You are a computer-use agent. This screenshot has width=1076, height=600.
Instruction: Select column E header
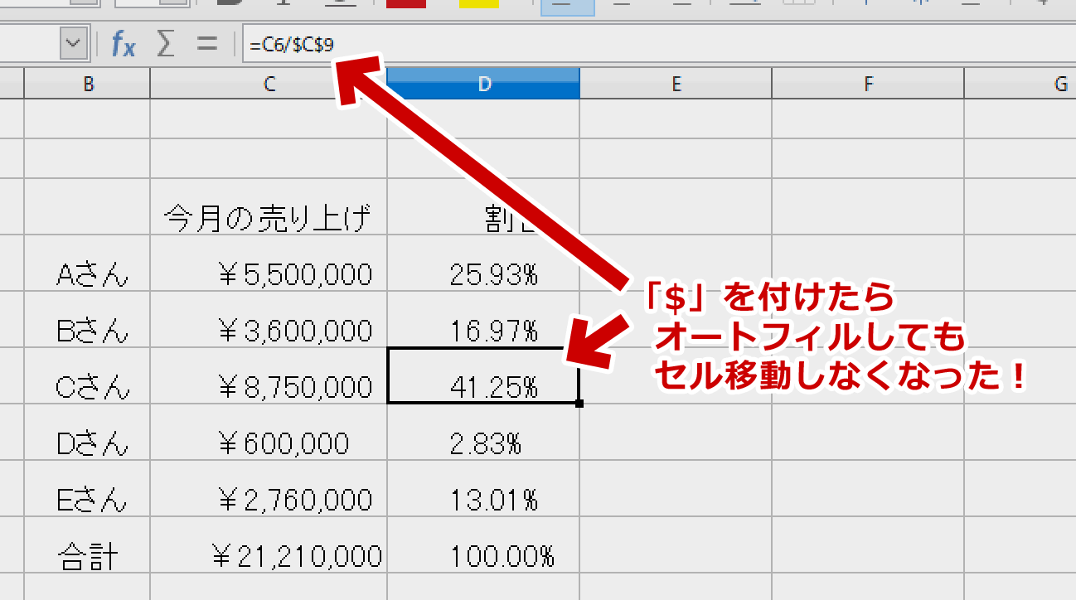[676, 84]
